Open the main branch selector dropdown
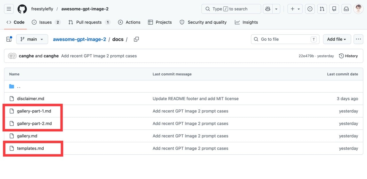 point(32,39)
